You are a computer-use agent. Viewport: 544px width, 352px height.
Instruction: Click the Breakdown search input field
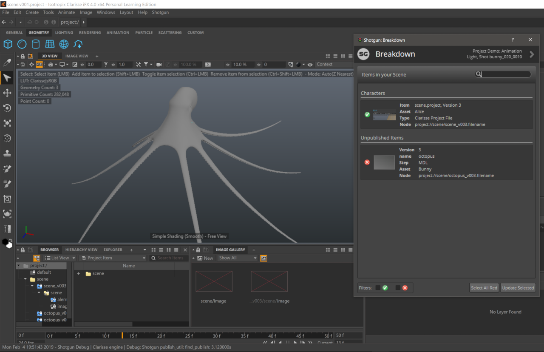506,74
